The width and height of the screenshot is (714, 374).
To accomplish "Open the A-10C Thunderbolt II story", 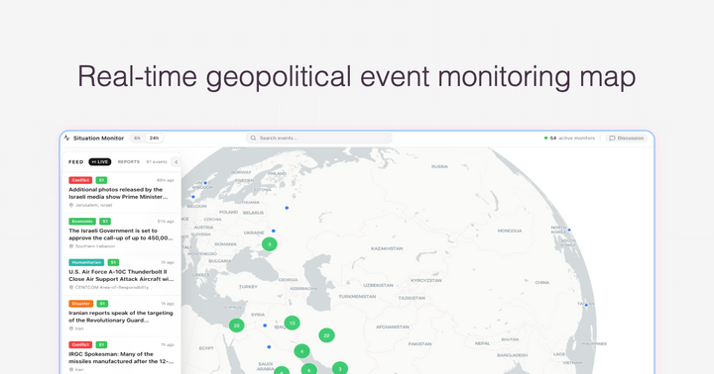I will click(121, 275).
